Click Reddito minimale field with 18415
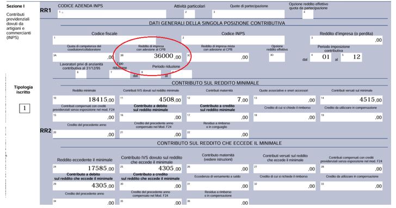The height and width of the screenshot is (208, 396). pyautogui.click(x=84, y=100)
